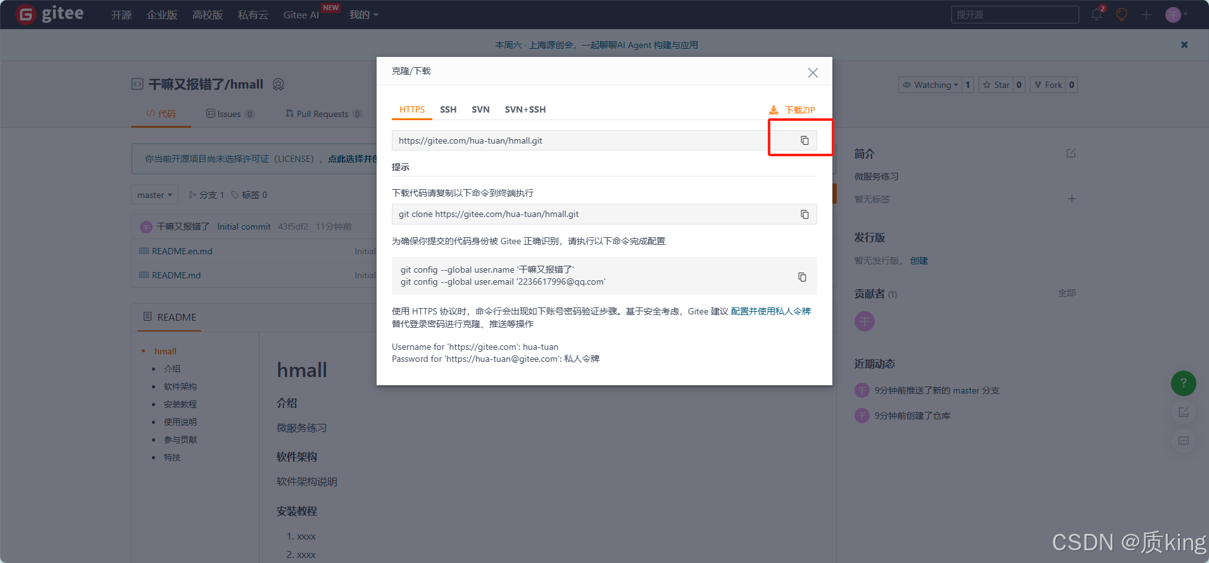Open the green help button
Image resolution: width=1209 pixels, height=563 pixels.
(1184, 383)
